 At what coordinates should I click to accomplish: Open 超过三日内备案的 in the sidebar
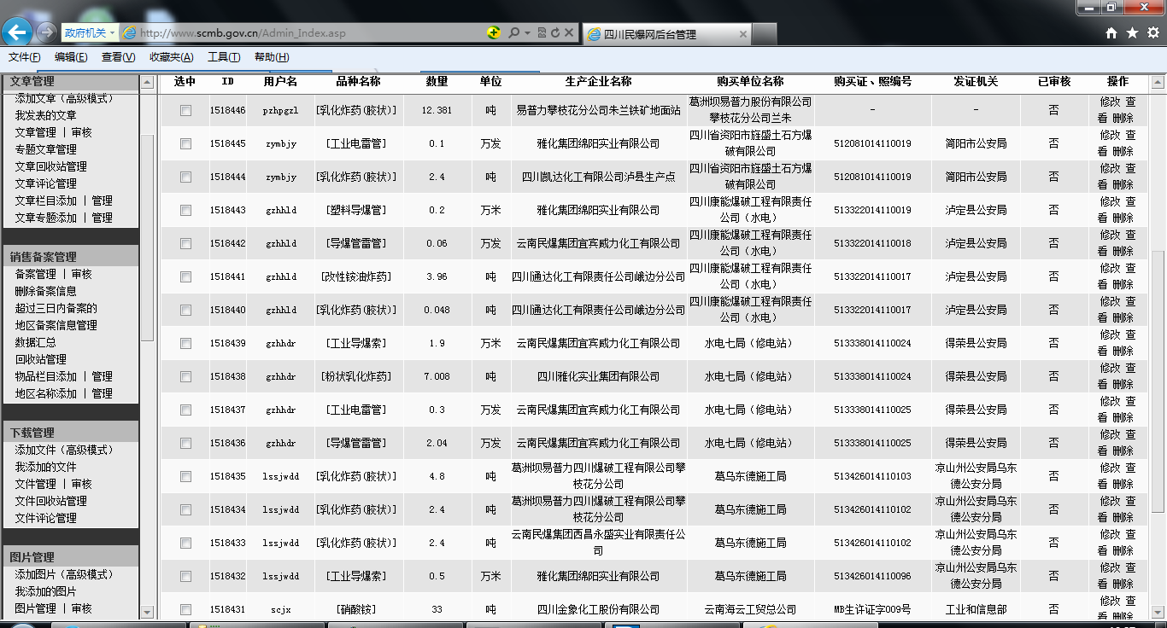56,308
